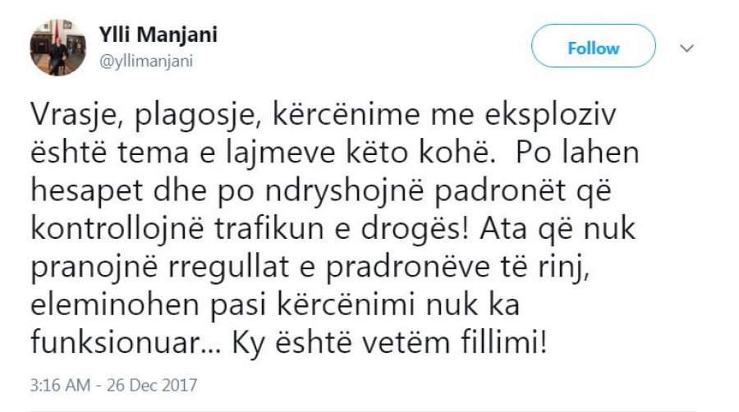Click Ylli Manjani's profile avatar photo
Image resolution: width=739 pixels, height=412 pixels.
pyautogui.click(x=57, y=48)
